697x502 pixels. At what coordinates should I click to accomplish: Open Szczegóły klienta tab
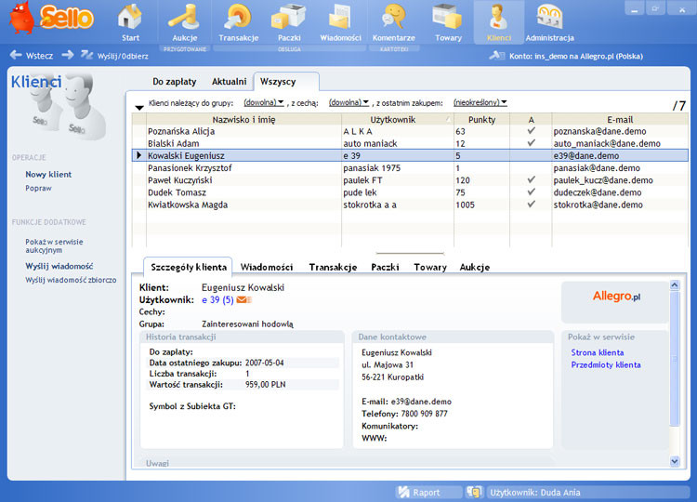tap(189, 267)
